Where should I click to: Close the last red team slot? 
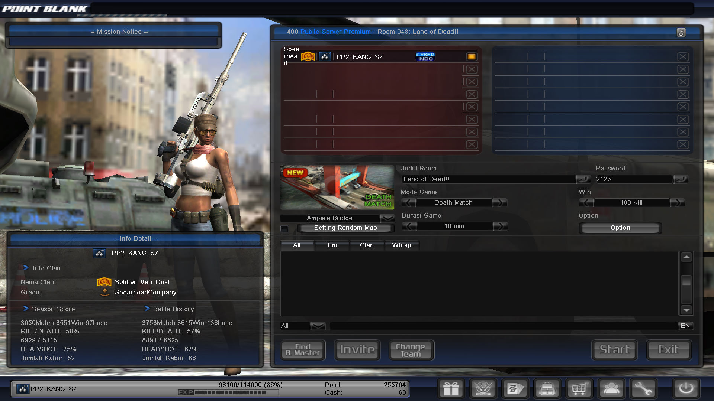point(472,144)
